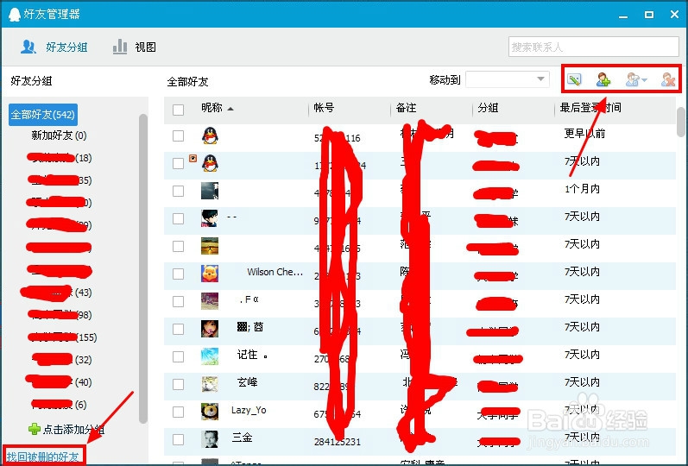
Task: Select the group with count (98)
Action: tap(60, 315)
